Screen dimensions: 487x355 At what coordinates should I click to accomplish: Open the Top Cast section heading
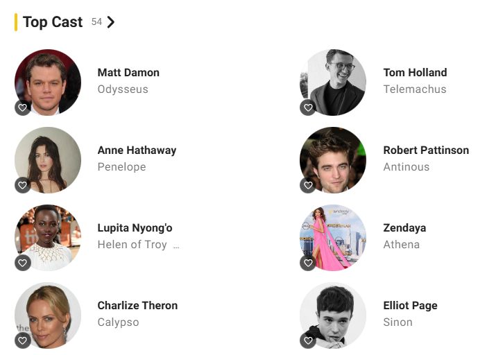[53, 22]
